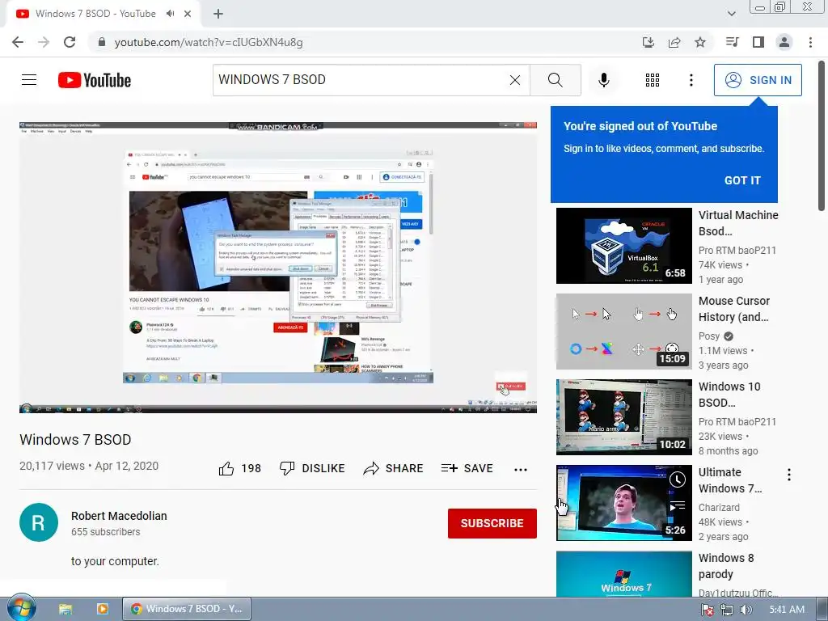Open the Windows 10 BSOD video thumbnail
Image resolution: width=828 pixels, height=621 pixels.
point(623,417)
